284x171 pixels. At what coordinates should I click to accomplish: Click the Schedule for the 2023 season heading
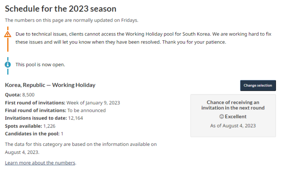pos(61,8)
